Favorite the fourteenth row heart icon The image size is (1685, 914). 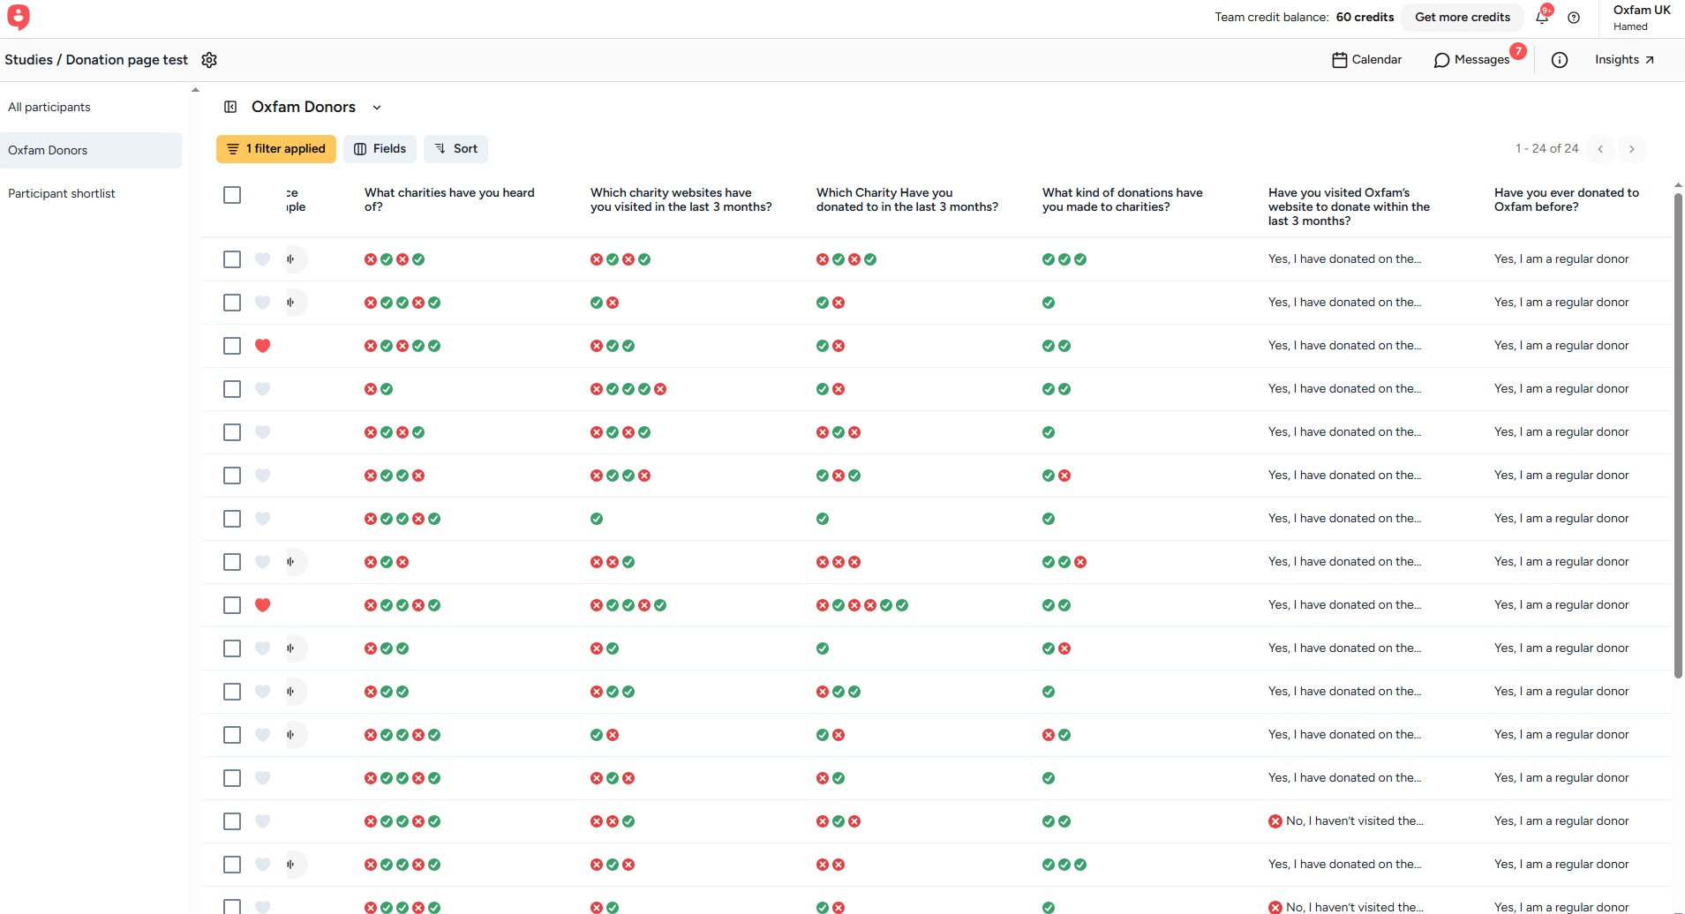click(262, 821)
